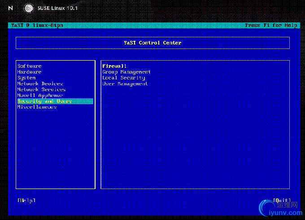Launch the Firewall module

click(114, 66)
